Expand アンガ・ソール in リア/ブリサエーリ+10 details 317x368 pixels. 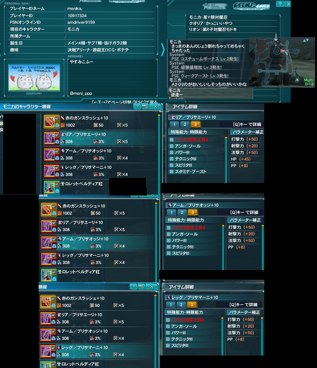(x=172, y=146)
